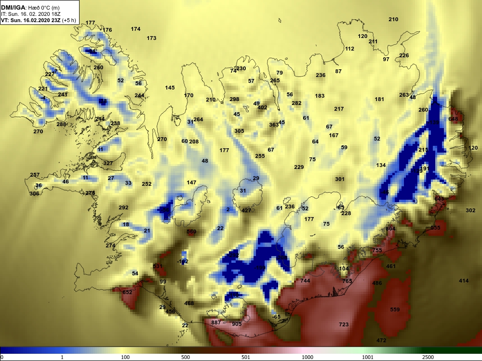
Task: Click the map value '427'
Action: click(x=246, y=211)
